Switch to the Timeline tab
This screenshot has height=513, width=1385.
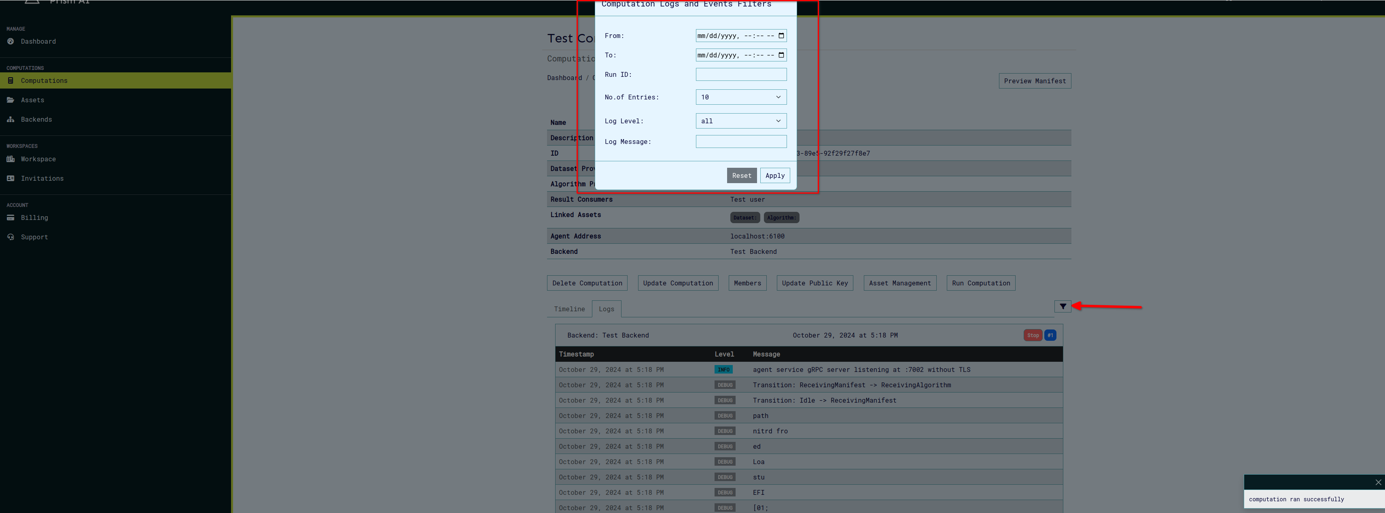[568, 308]
